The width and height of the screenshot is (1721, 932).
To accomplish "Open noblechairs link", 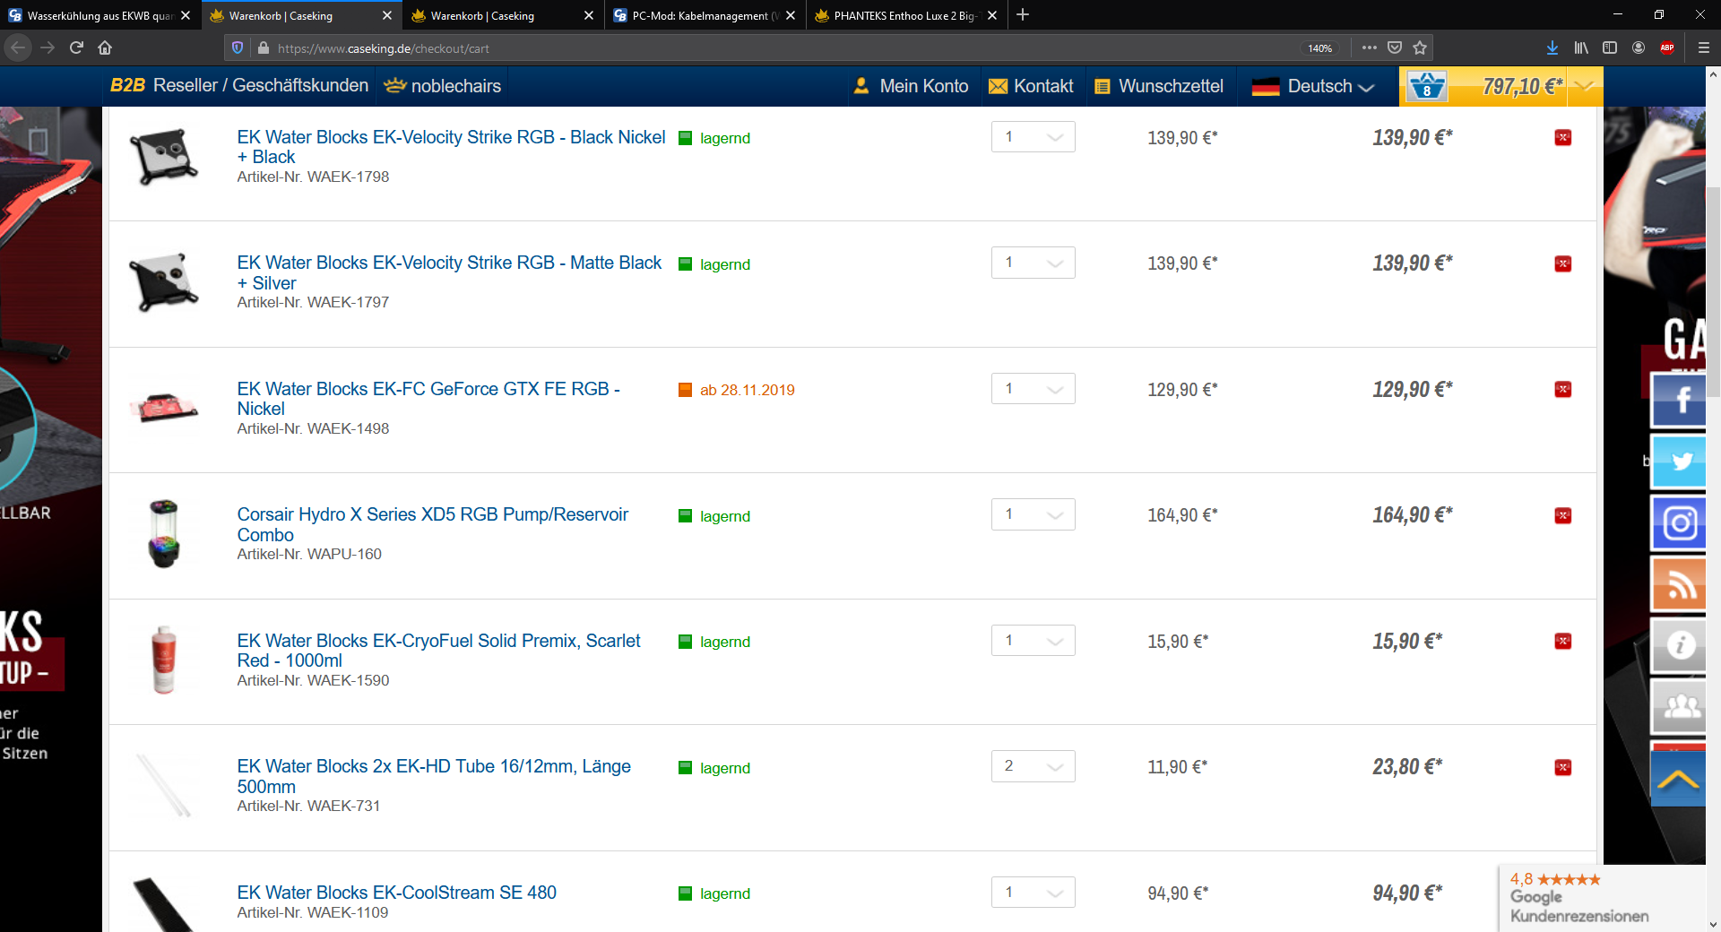I will click(x=443, y=86).
